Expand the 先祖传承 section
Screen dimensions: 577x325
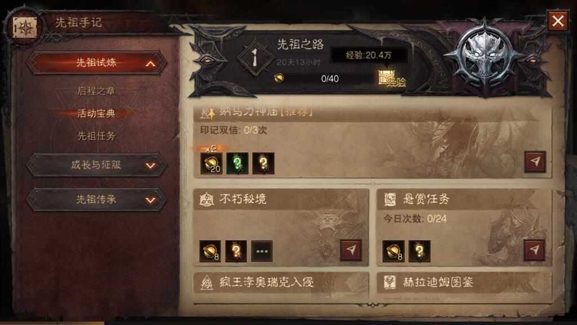pyautogui.click(x=96, y=199)
